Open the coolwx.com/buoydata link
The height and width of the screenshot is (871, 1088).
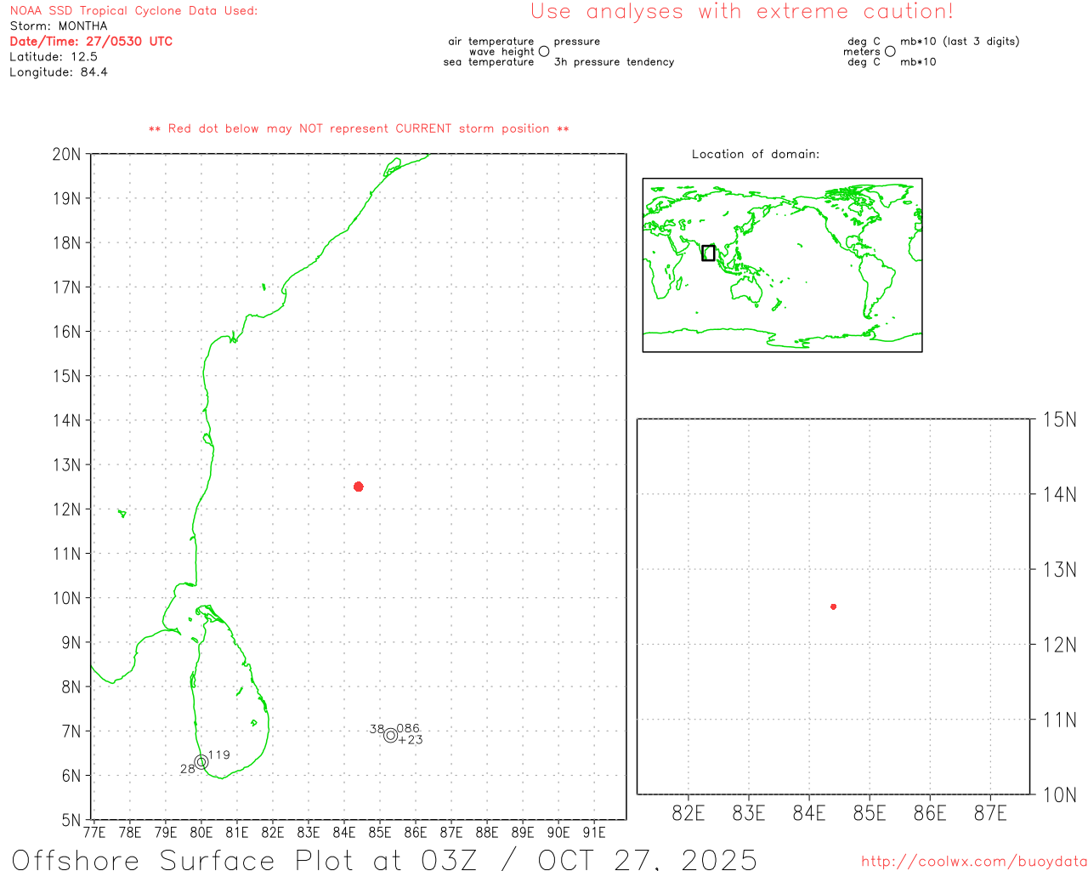974,862
